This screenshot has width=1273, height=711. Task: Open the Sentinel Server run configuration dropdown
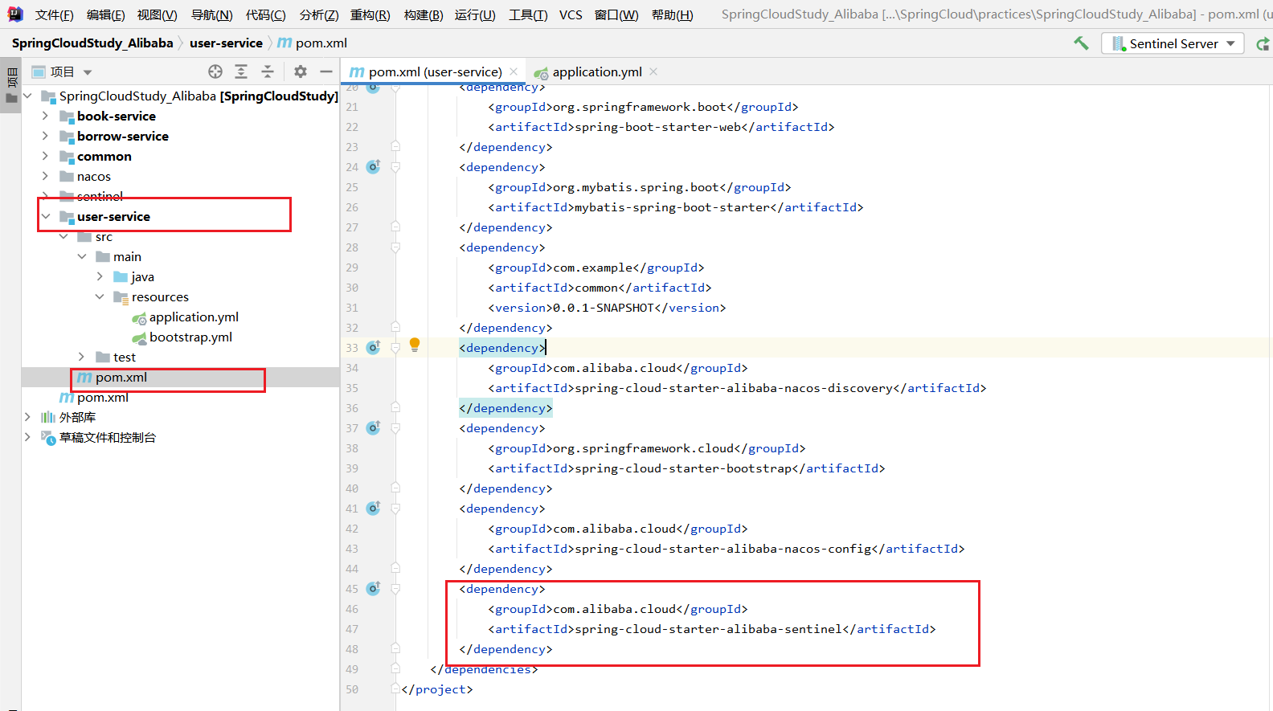(1173, 43)
